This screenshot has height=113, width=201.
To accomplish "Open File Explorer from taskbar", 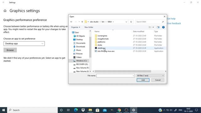I will [90, 110].
